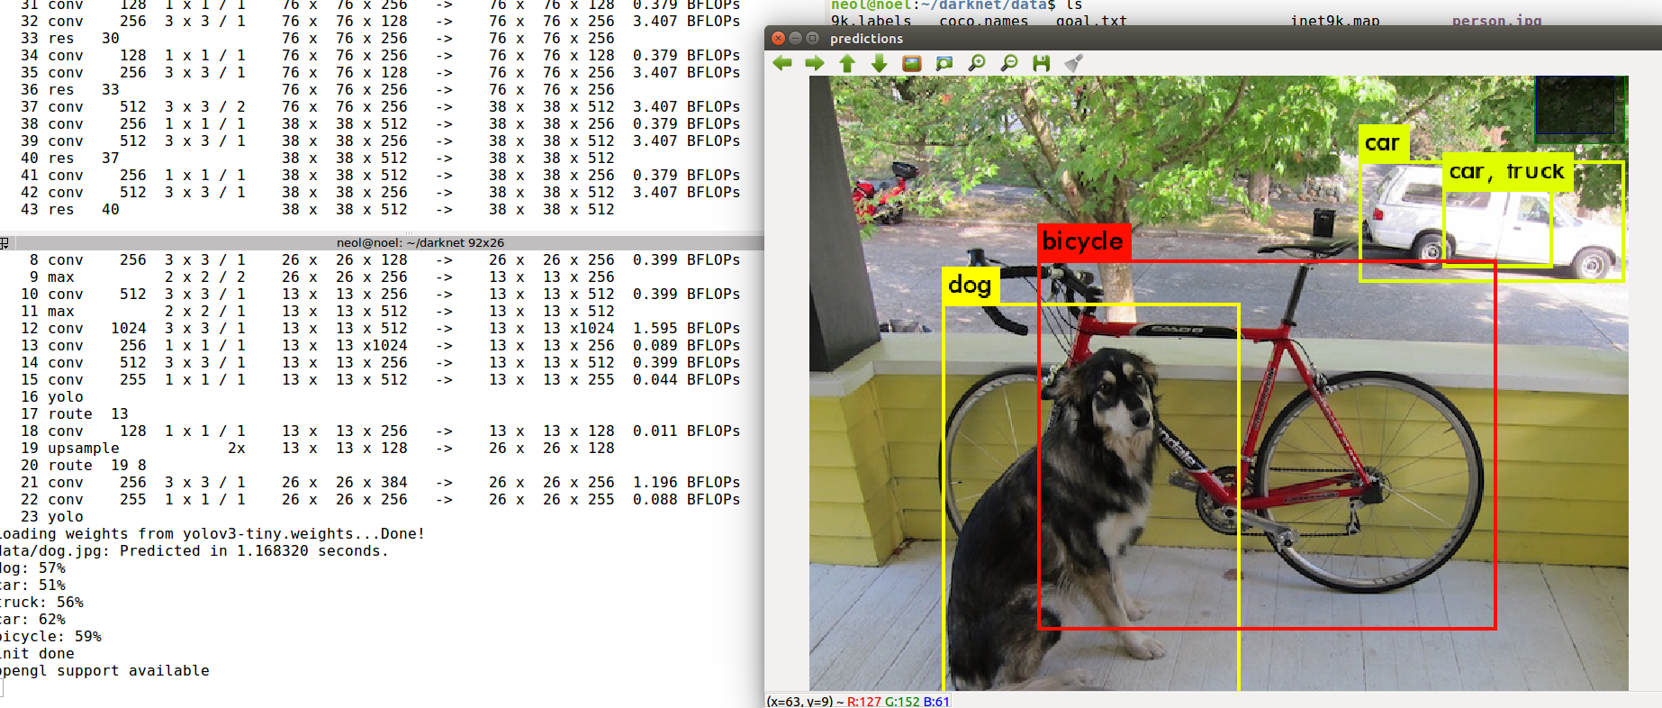The width and height of the screenshot is (1662, 708).
Task: Click the '12 conv 1024' layer row
Action: [380, 329]
